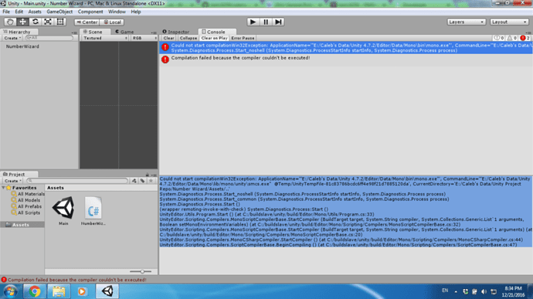Viewport: 533px width, 299px height.
Task: Toggle Error Pause in Console
Action: 243,38
